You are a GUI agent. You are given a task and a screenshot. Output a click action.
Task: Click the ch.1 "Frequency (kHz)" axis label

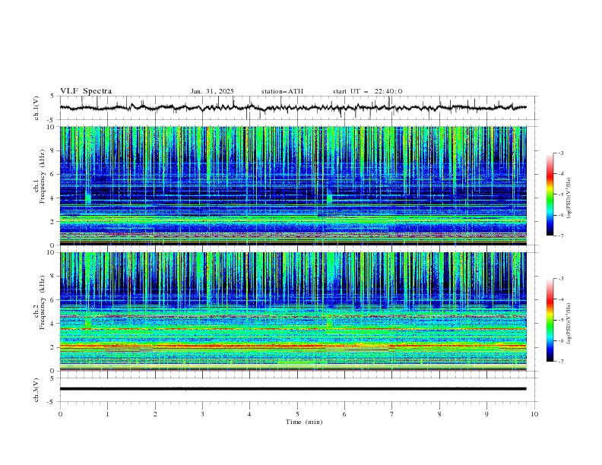43,176
